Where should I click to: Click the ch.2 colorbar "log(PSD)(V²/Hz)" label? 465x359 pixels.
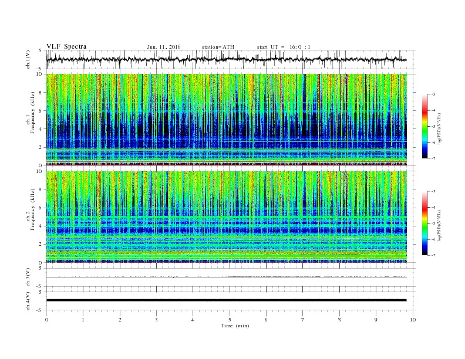(440, 225)
